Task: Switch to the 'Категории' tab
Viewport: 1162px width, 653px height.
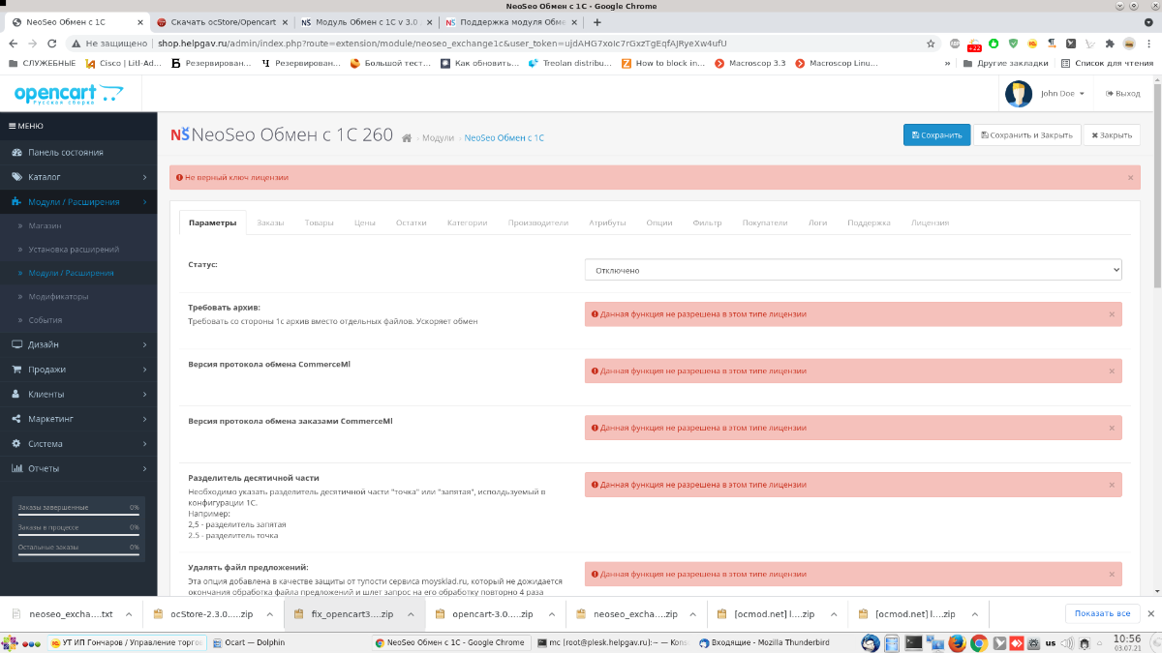Action: (x=467, y=223)
